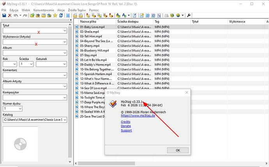
Task: Click the Extended Tags pencil sheet icon
Action: [x=134, y=16]
